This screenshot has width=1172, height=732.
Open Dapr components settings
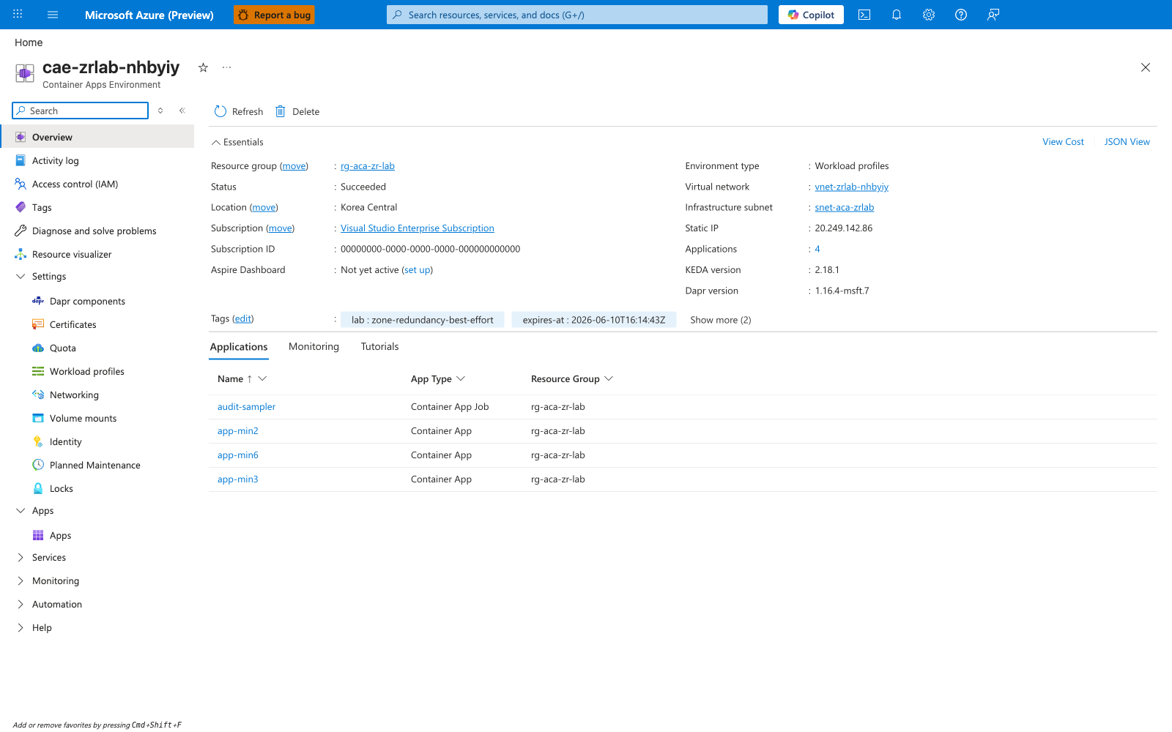coord(87,302)
